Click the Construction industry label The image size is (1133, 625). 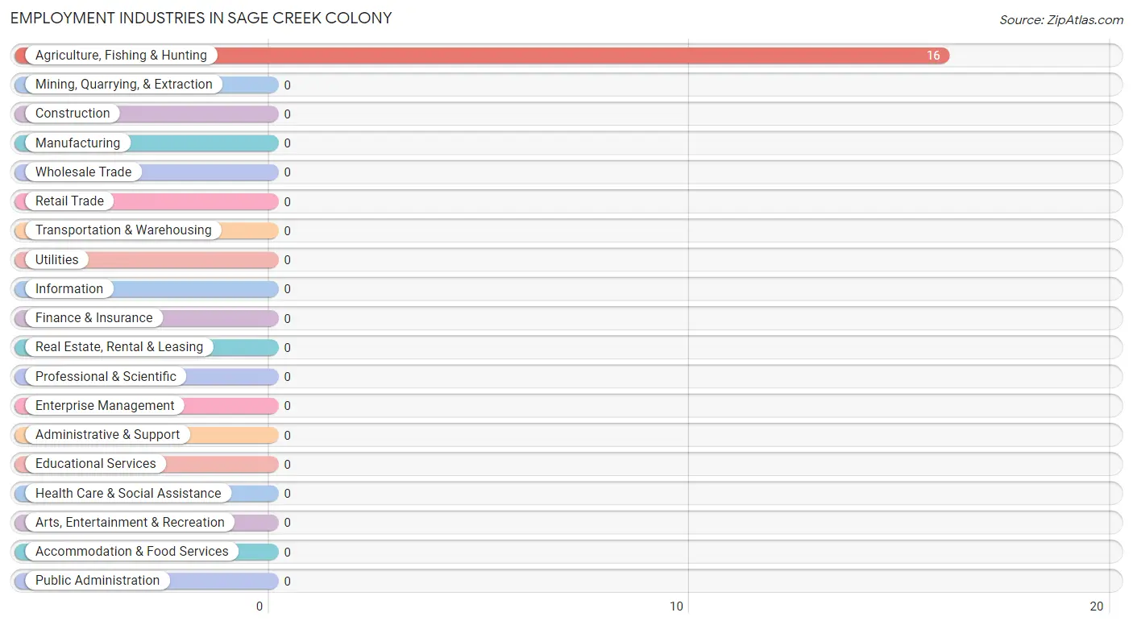(73, 114)
